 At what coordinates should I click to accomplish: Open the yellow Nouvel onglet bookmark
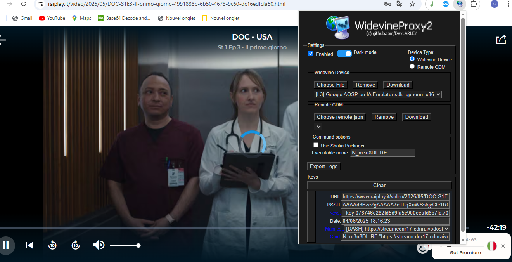(221, 18)
